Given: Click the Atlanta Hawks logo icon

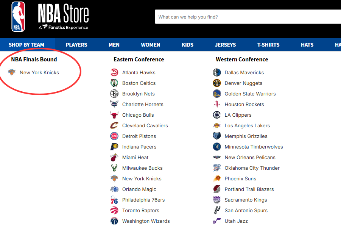Looking at the screenshot, I should 114,72.
